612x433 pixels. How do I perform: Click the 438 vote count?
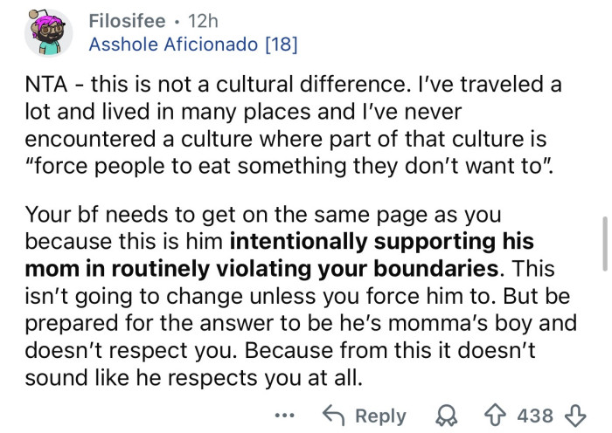coord(534,416)
